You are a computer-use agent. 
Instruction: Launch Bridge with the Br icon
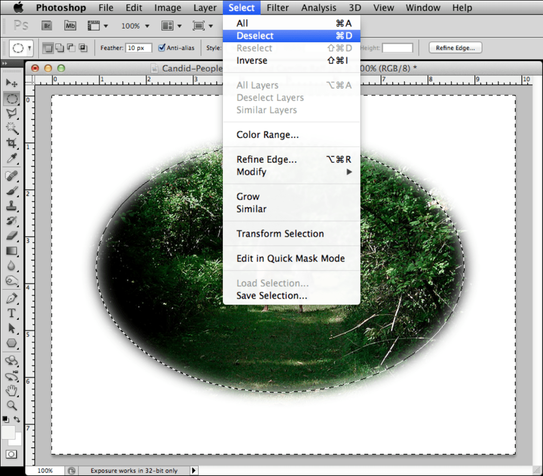pyautogui.click(x=47, y=25)
